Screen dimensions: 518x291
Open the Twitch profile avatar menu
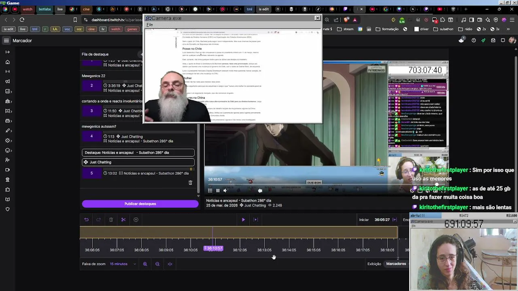tap(512, 40)
